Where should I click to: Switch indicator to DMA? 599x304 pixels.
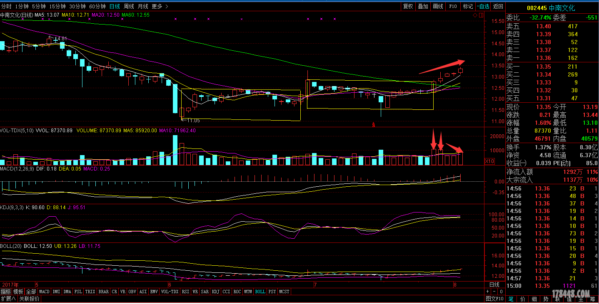point(67,292)
